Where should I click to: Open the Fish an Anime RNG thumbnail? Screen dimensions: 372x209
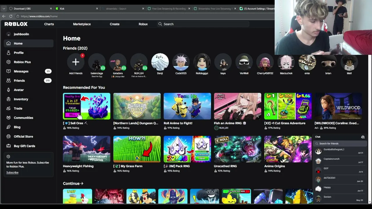point(237,106)
